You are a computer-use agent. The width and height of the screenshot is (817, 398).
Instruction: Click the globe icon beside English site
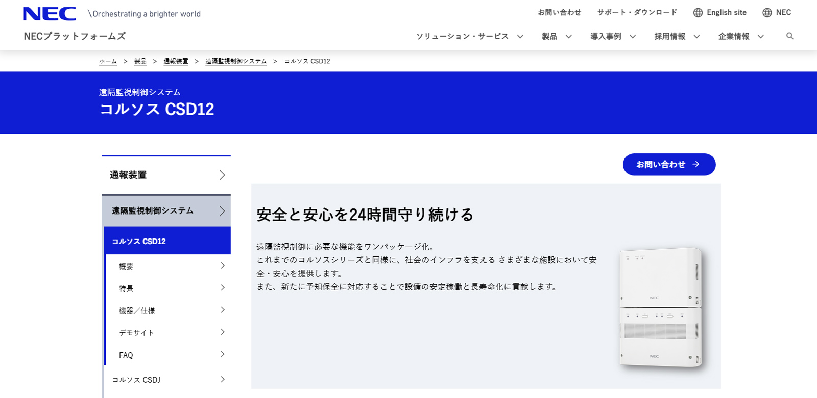click(698, 13)
